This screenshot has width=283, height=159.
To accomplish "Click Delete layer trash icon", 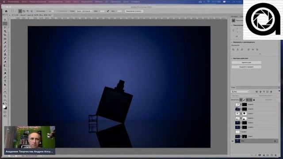I will [x=275, y=155].
